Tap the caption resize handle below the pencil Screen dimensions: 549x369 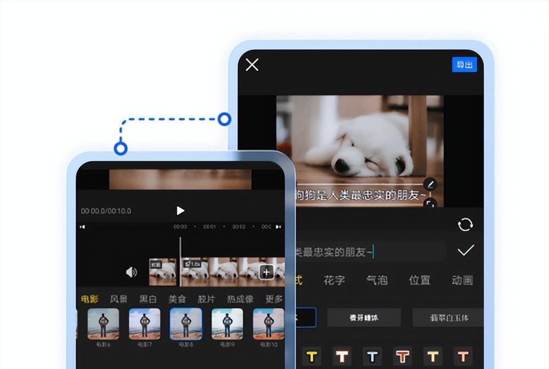tap(430, 203)
